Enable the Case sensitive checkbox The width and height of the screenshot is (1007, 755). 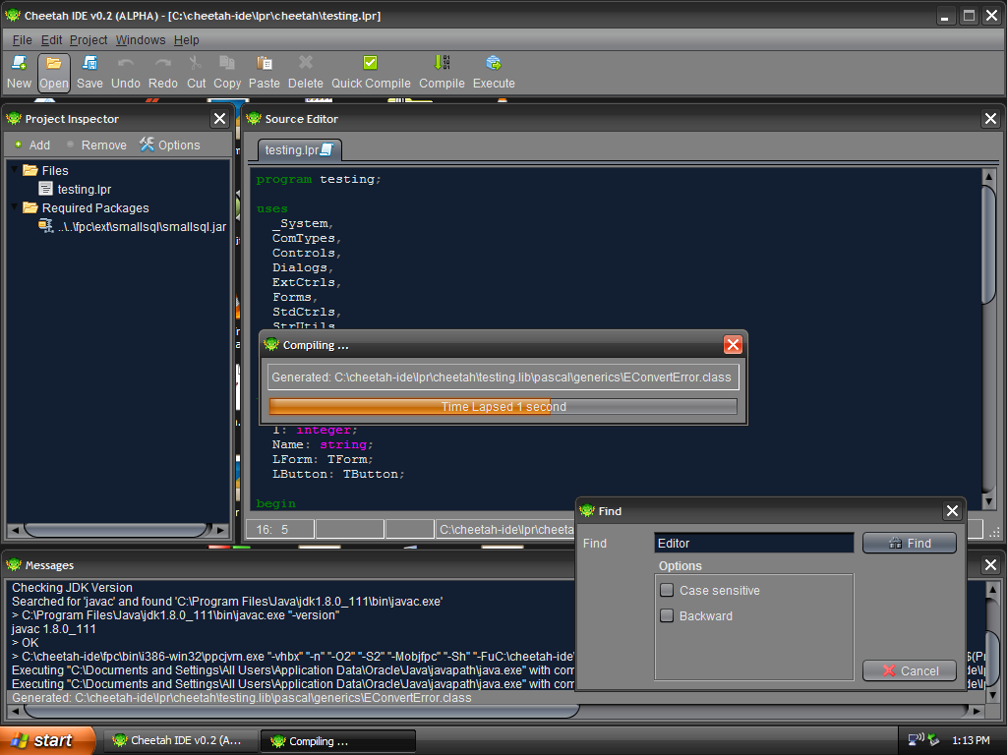coord(667,591)
